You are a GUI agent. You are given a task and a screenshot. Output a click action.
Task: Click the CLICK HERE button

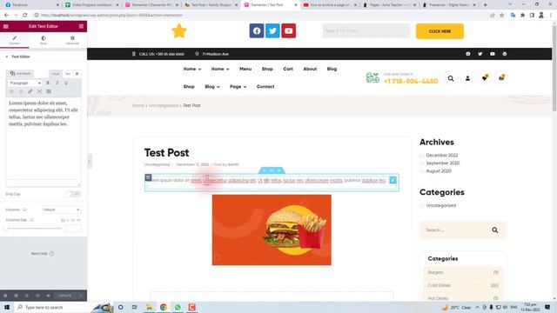pos(440,31)
